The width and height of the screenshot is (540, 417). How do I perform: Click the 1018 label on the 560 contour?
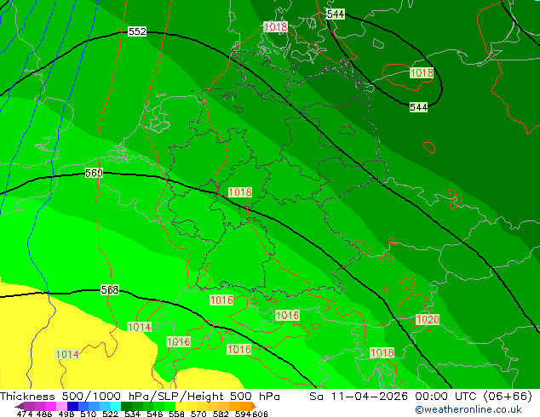pos(240,192)
